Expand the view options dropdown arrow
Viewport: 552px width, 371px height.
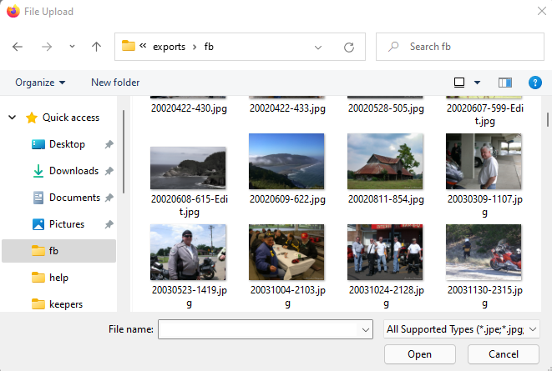(x=478, y=83)
